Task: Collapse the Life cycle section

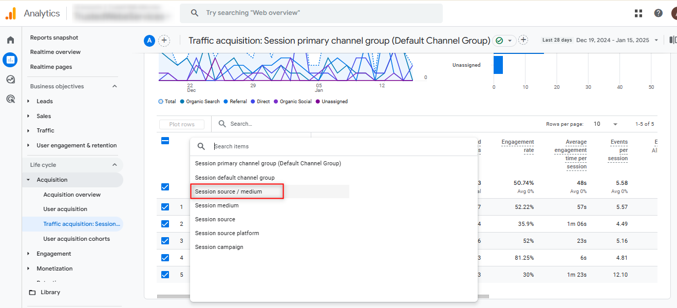Action: (115, 165)
